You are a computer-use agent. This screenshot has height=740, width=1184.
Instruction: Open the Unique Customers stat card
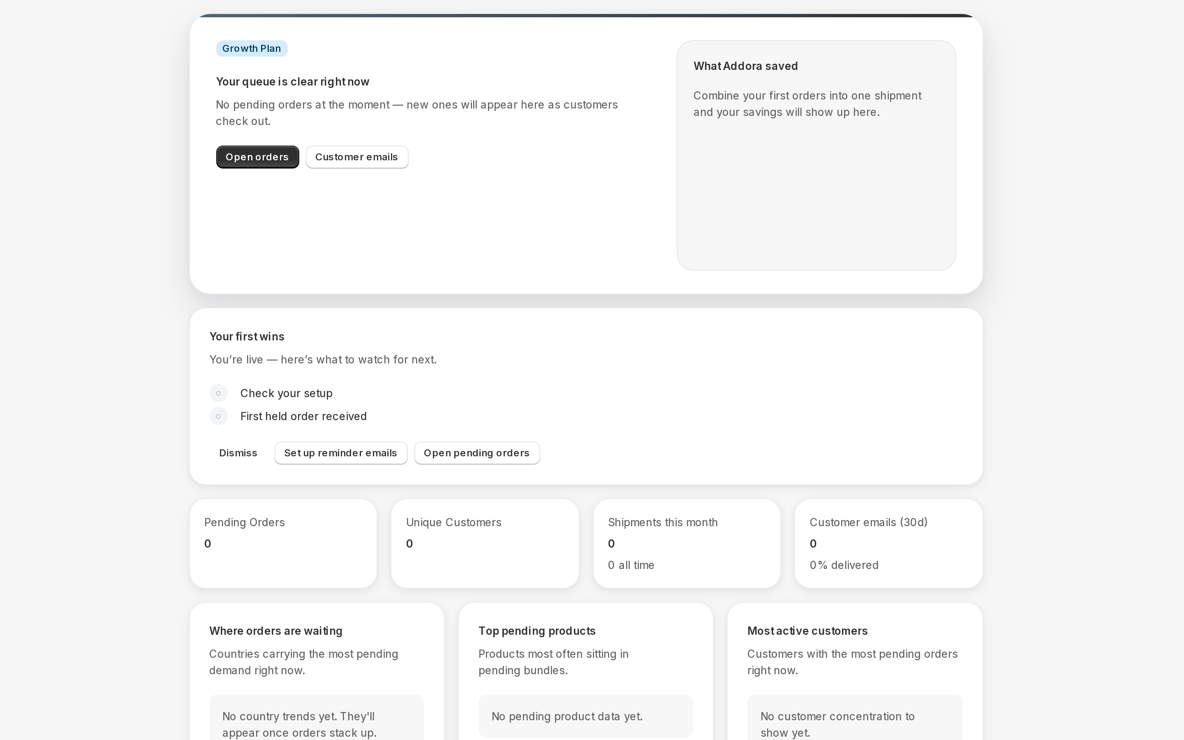tap(485, 544)
